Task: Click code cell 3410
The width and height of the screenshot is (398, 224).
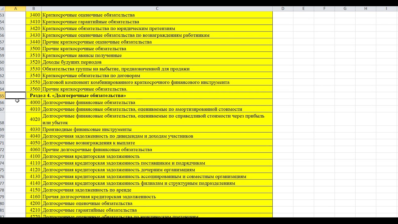Action: (34, 22)
